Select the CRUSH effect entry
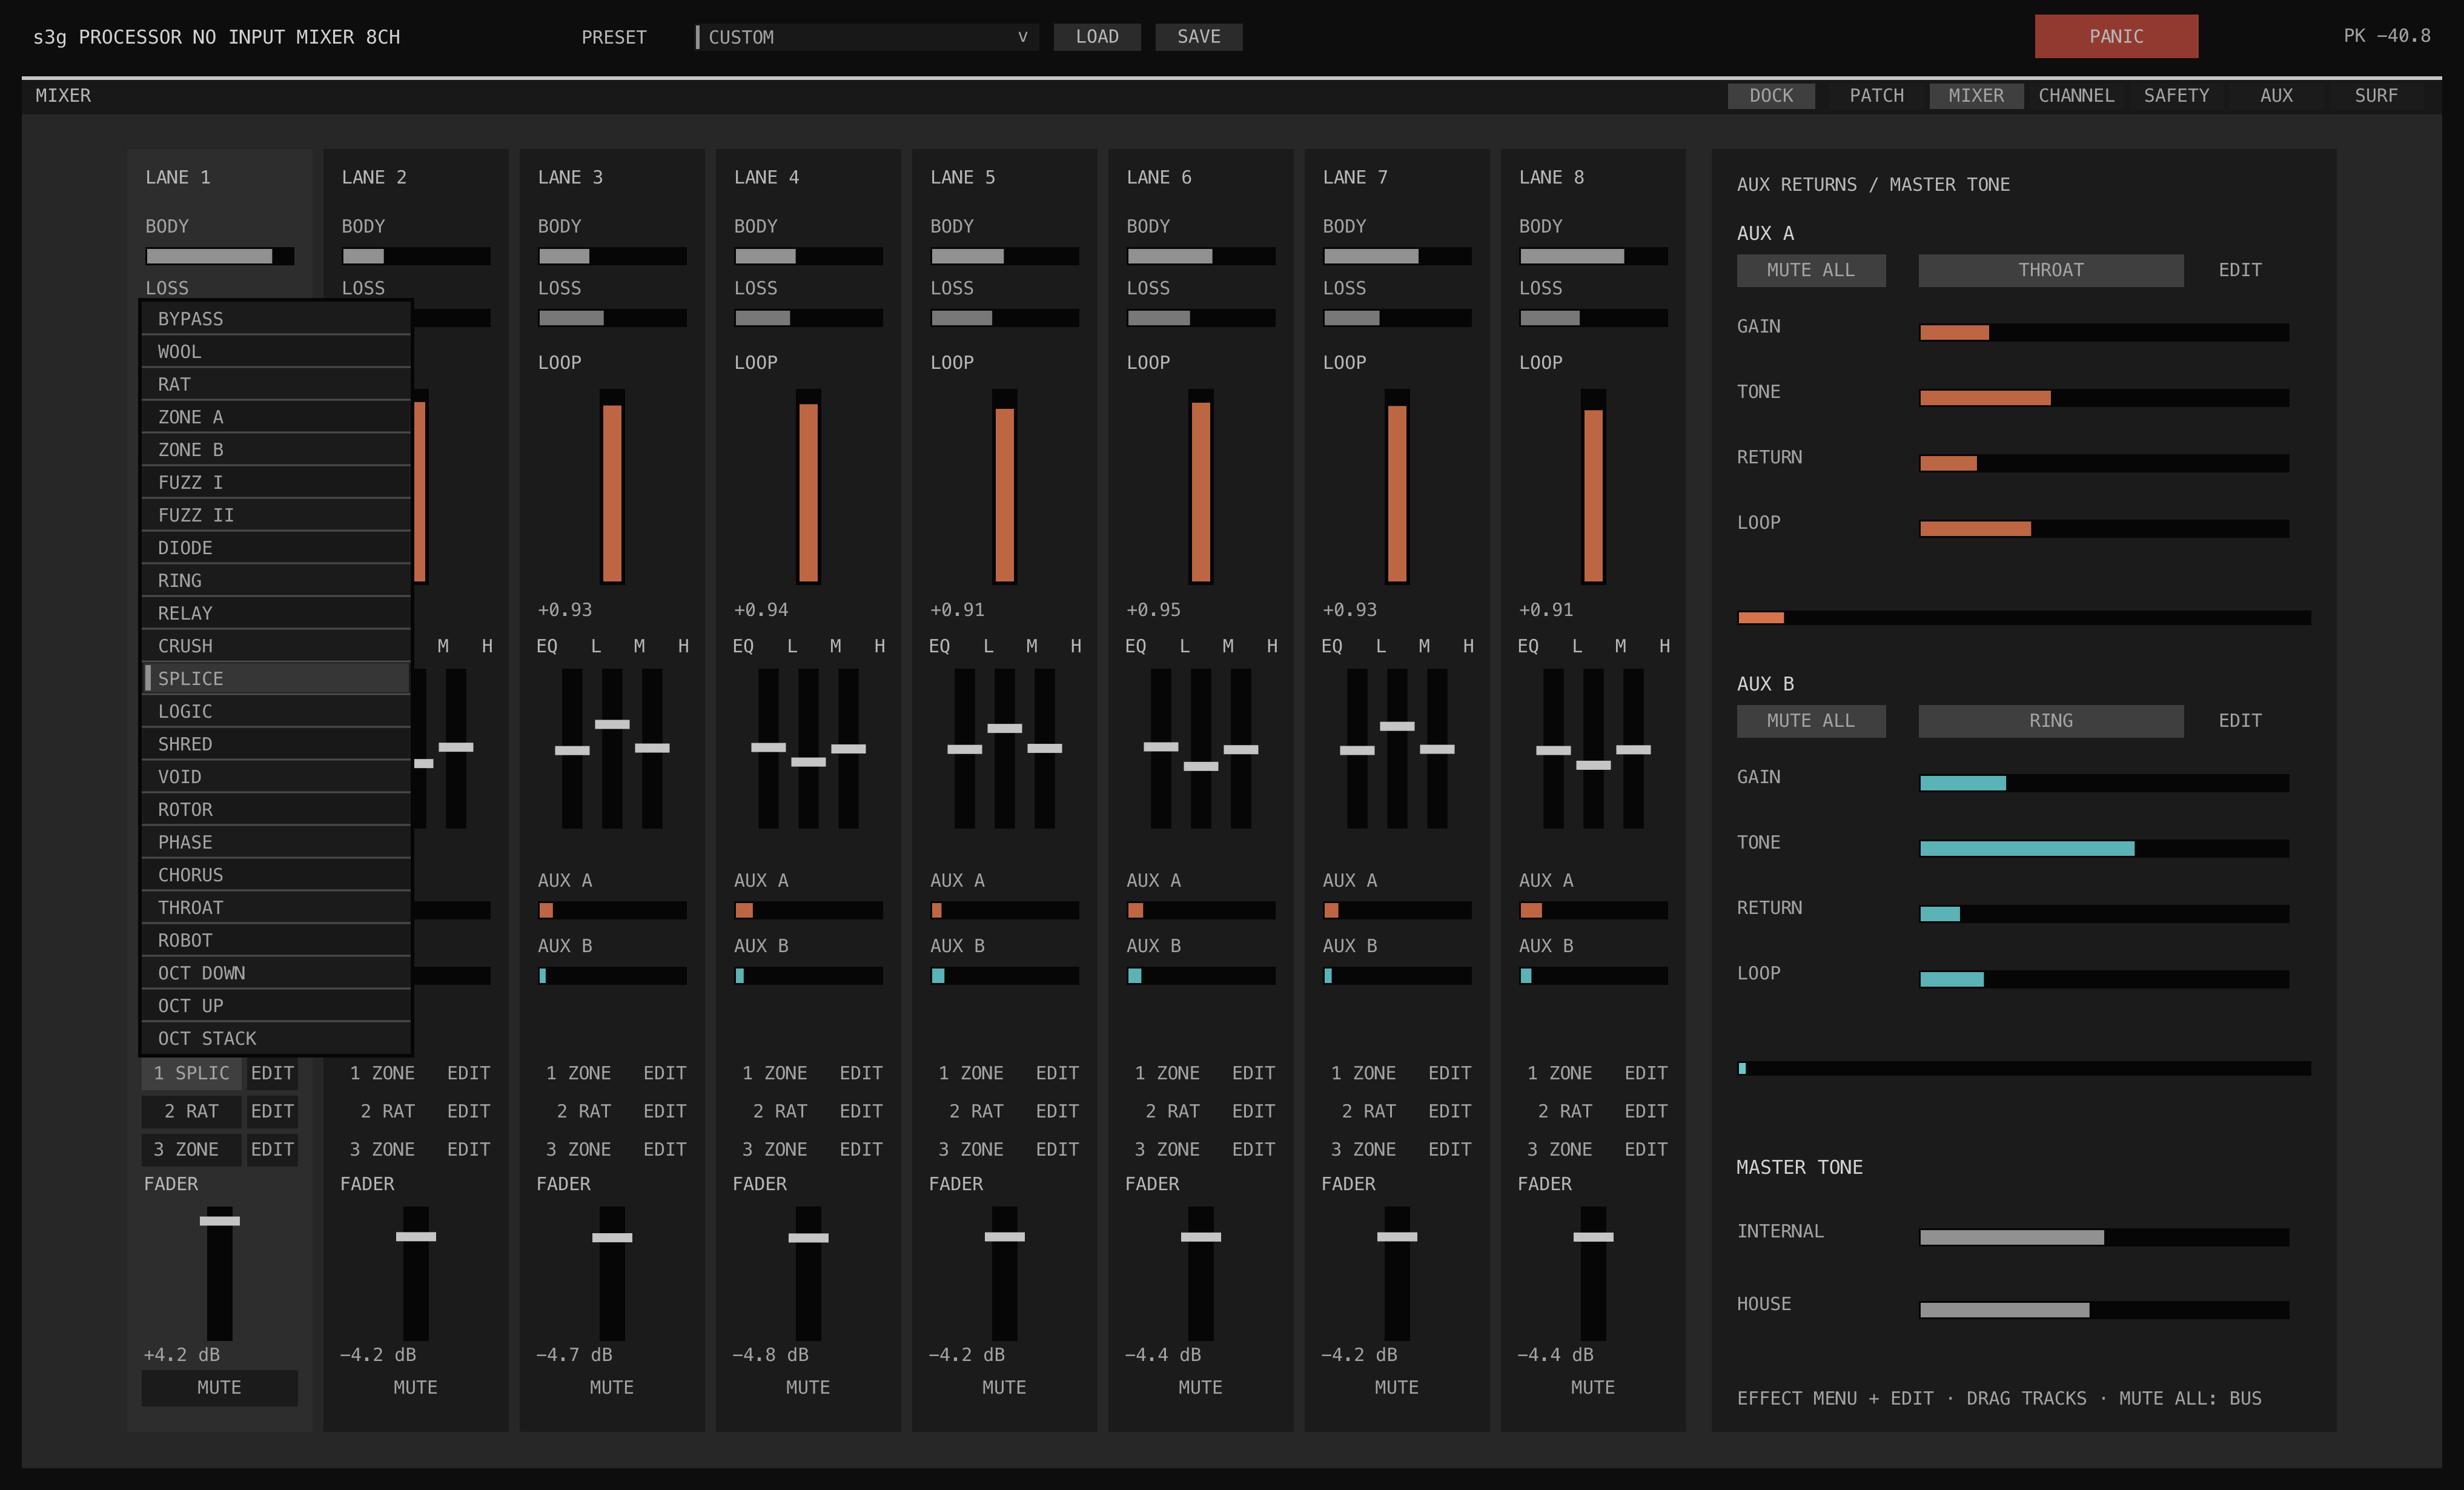Viewport: 2464px width, 1490px height. (276, 646)
